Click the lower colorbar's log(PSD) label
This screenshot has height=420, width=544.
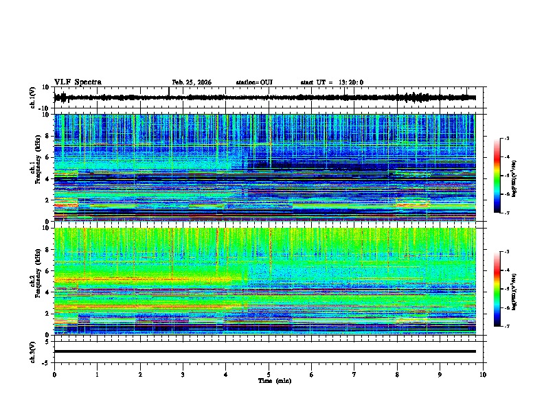point(514,292)
